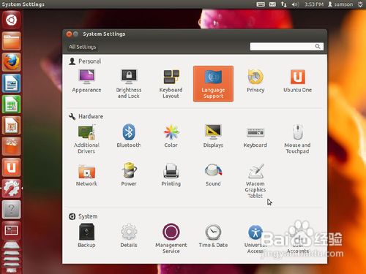
Task: Open Ubuntu One settings
Action: click(297, 81)
